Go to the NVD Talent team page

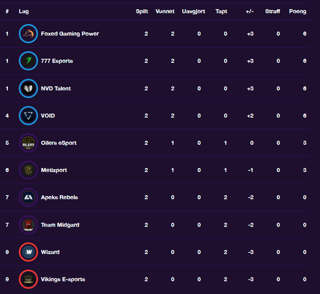pos(56,89)
